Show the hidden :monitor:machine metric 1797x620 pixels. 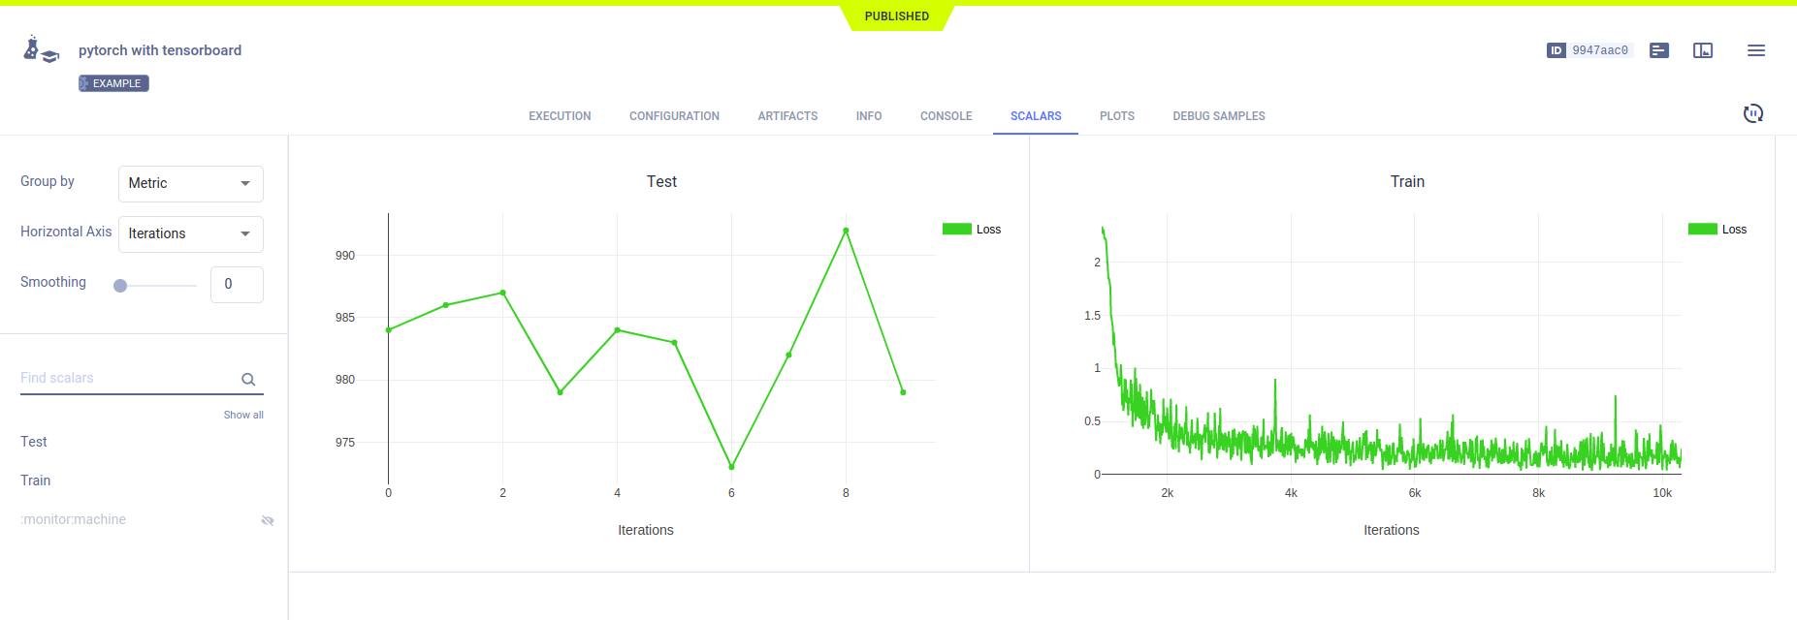[x=268, y=520]
